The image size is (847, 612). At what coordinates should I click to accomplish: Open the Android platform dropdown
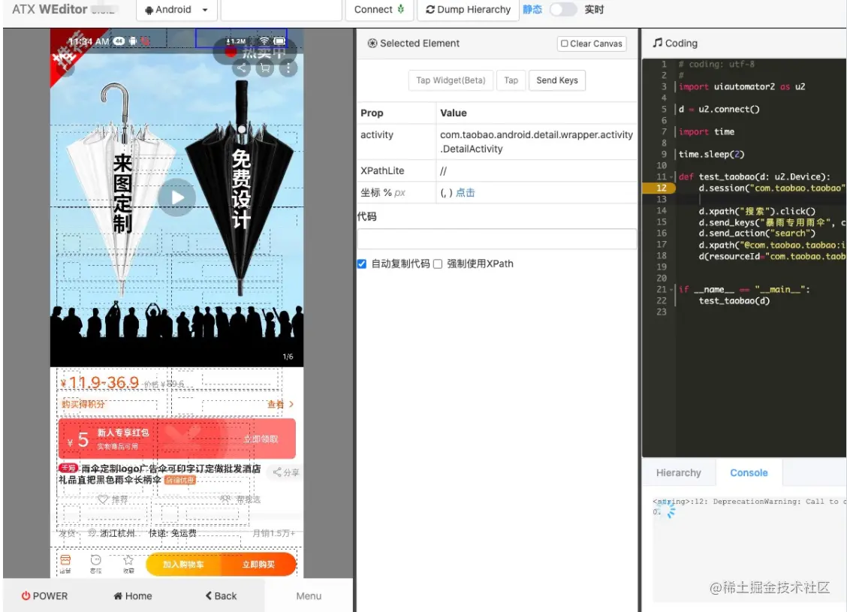coord(176,10)
